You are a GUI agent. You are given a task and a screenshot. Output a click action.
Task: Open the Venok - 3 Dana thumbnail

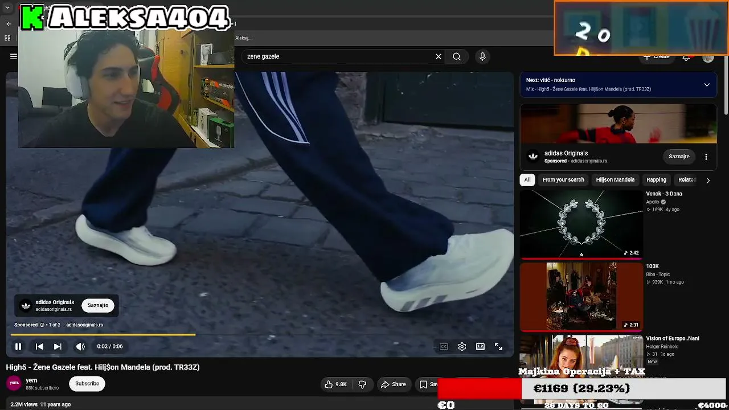[581, 224]
